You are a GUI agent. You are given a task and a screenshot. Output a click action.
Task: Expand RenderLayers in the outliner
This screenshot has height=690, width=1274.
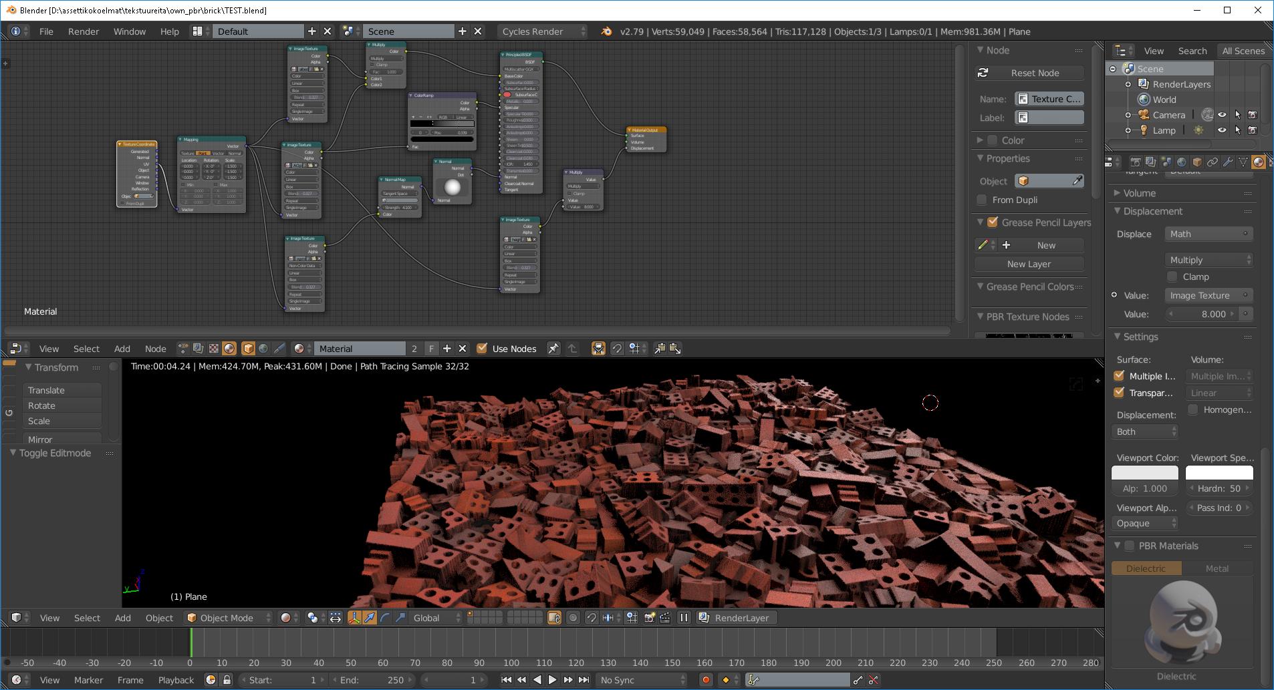[x=1128, y=84]
